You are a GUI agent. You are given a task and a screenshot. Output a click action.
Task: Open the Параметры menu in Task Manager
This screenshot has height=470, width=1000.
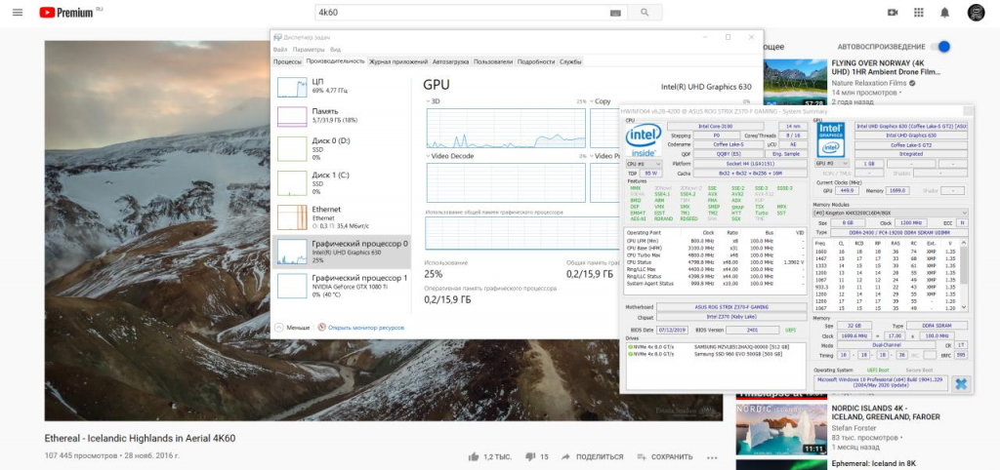(309, 49)
